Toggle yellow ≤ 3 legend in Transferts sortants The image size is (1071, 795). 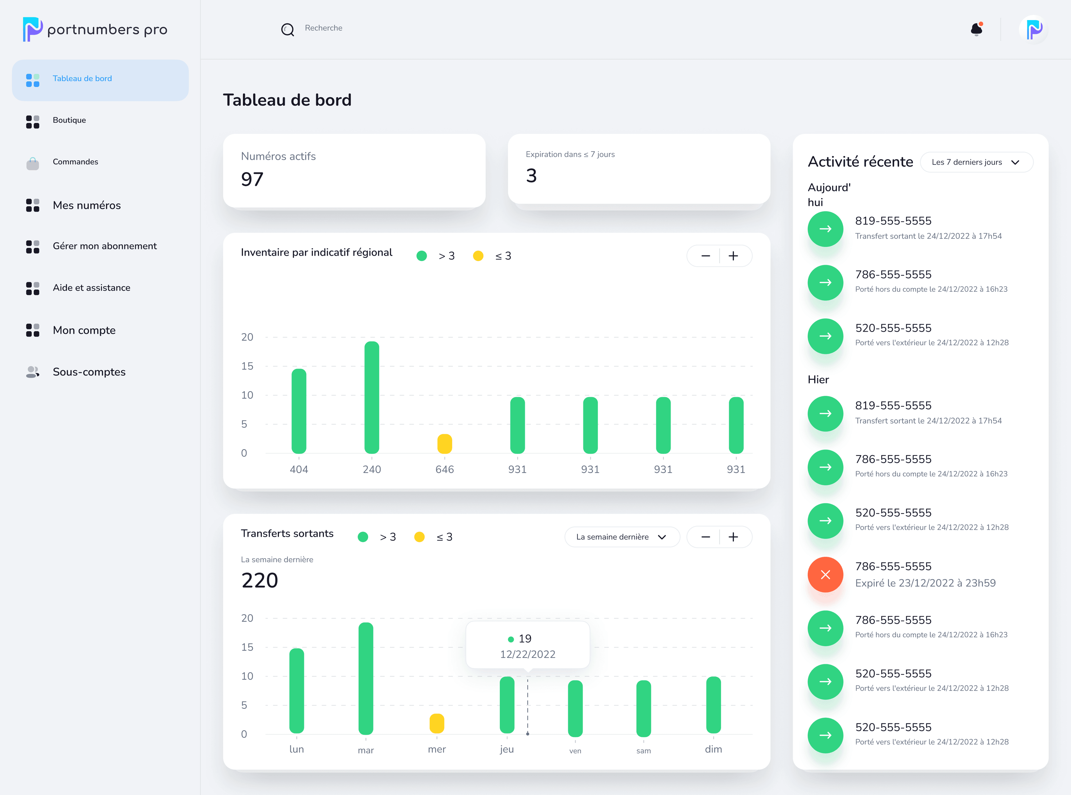point(433,537)
